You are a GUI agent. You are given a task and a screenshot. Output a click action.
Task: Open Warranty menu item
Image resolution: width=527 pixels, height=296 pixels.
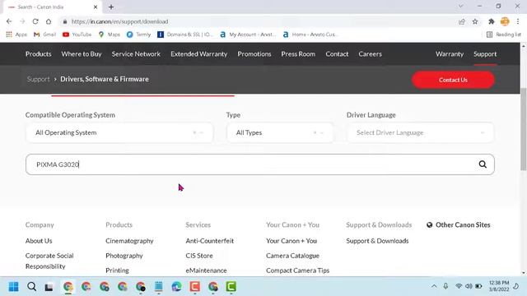pos(450,53)
